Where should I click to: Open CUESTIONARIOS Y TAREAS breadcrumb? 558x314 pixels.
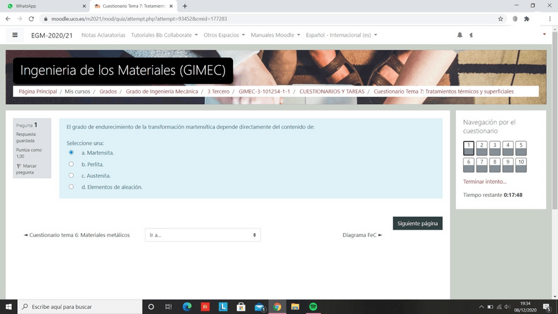coord(332,92)
